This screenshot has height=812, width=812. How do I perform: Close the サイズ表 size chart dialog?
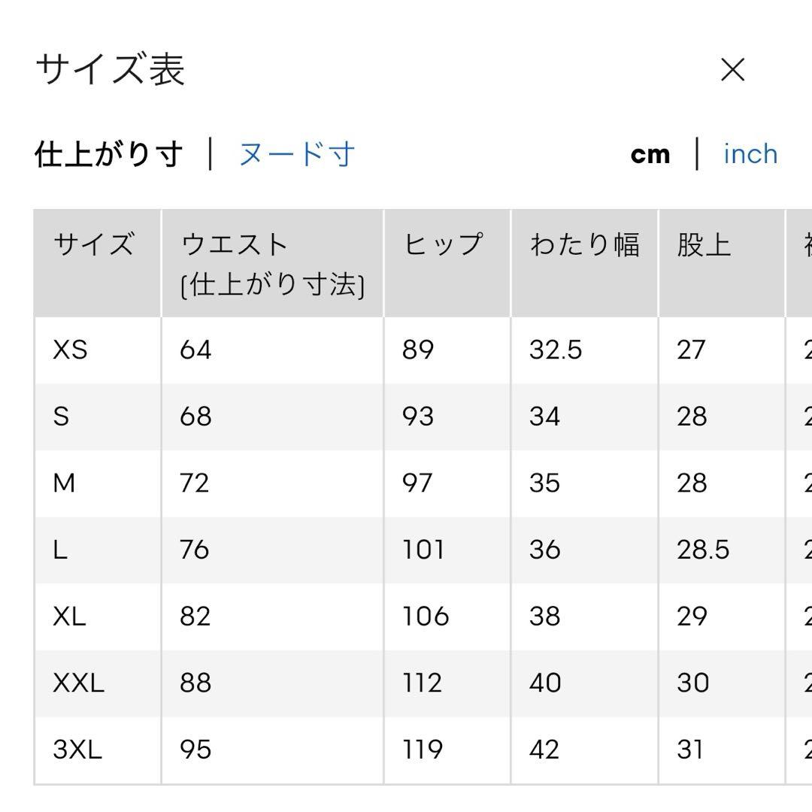click(x=733, y=70)
